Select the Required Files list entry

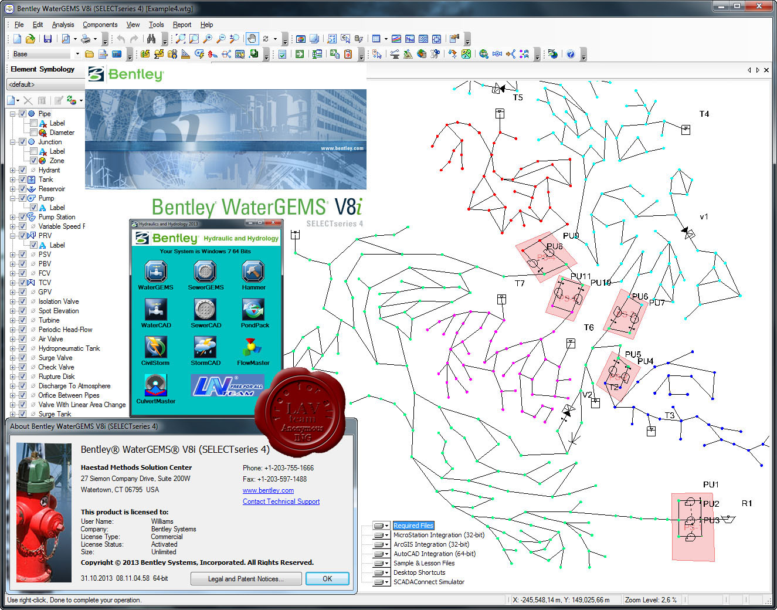pyautogui.click(x=413, y=526)
